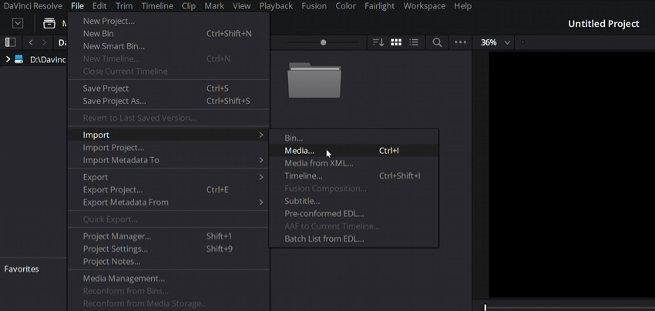Select Timeline... in Import submenu

[x=354, y=176]
